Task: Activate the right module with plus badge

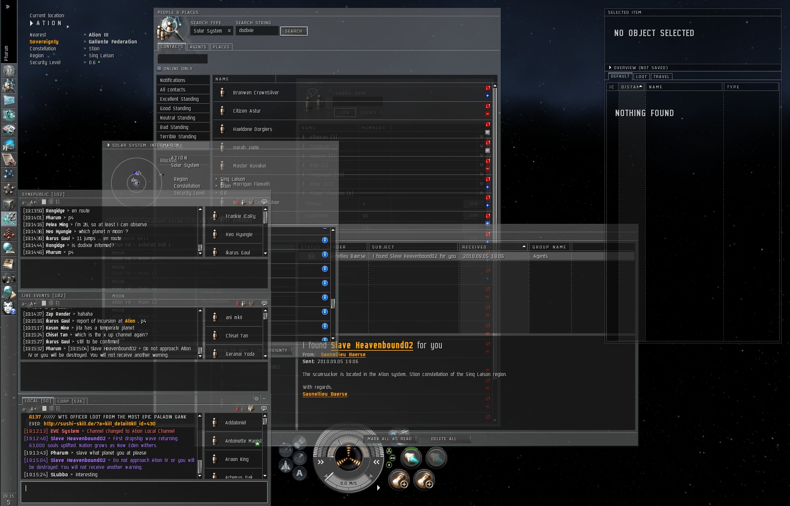Action: click(x=424, y=479)
